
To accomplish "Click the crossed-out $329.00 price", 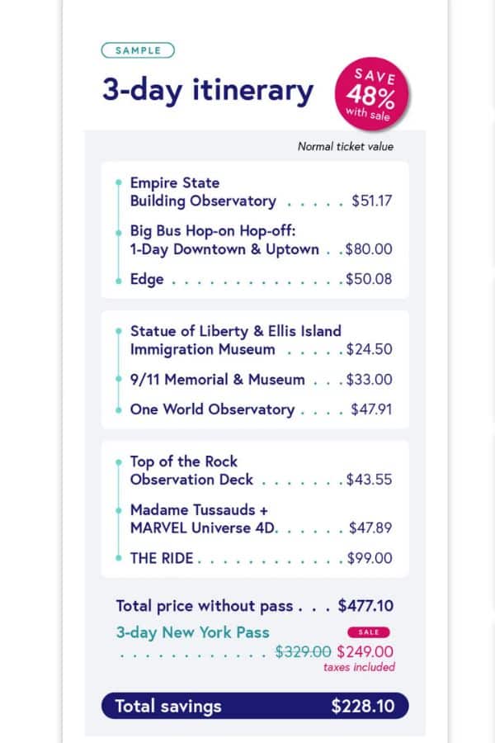I will [303, 651].
